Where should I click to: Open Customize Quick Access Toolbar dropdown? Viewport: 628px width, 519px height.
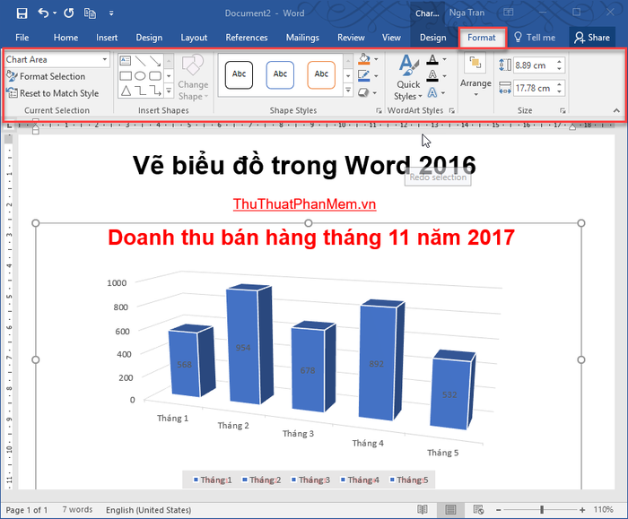tap(111, 13)
